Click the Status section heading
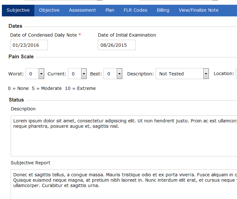Viewport: 237px width, 199px height. click(x=16, y=100)
